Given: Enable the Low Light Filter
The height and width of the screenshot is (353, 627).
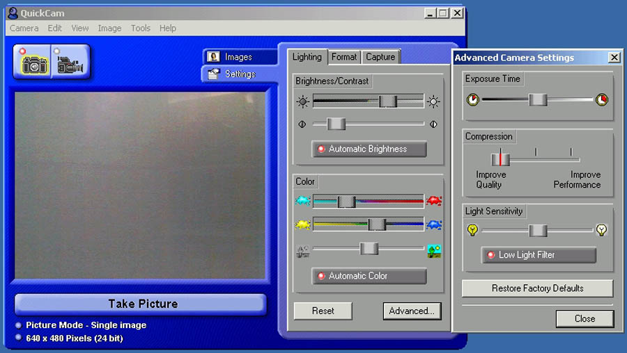Looking at the screenshot, I should tap(539, 255).
